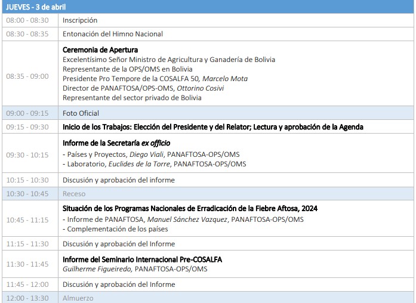Click the name "Marcelo Mota"

(225, 79)
